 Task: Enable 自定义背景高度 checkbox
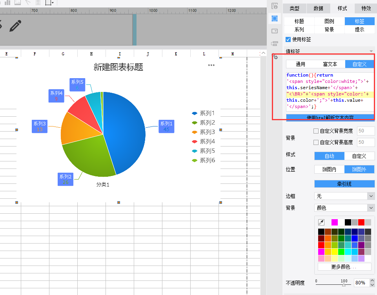316,142
